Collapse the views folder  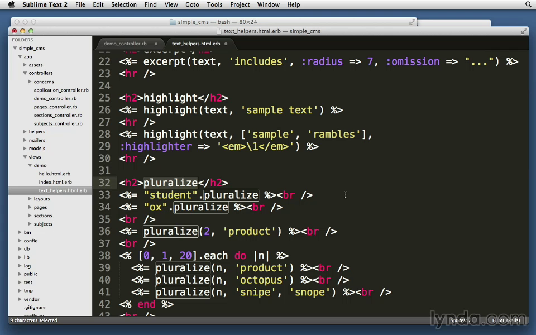coord(25,157)
